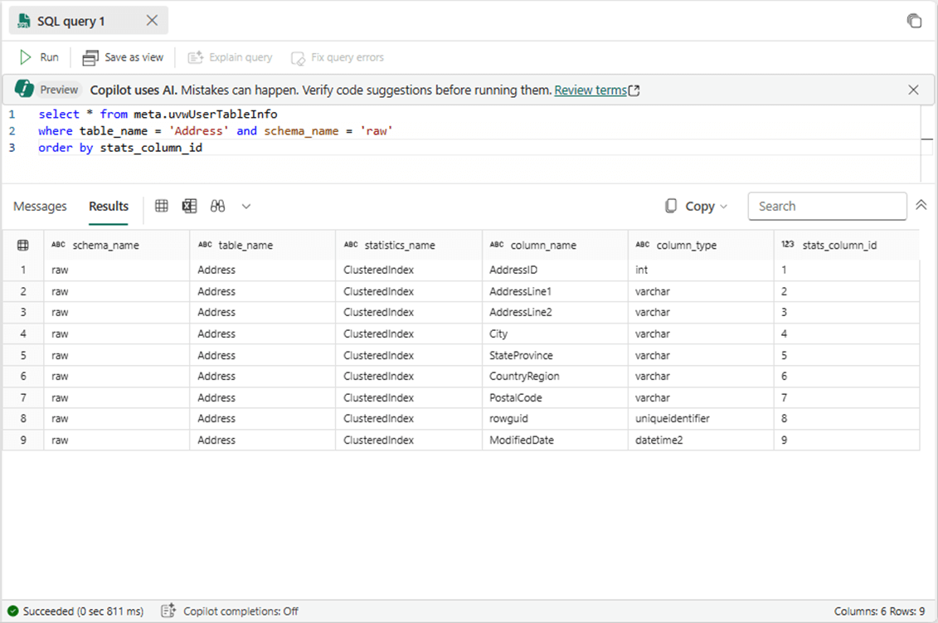Screen dimensions: 938x623
Task: Click the Explain query button
Action: pos(230,57)
